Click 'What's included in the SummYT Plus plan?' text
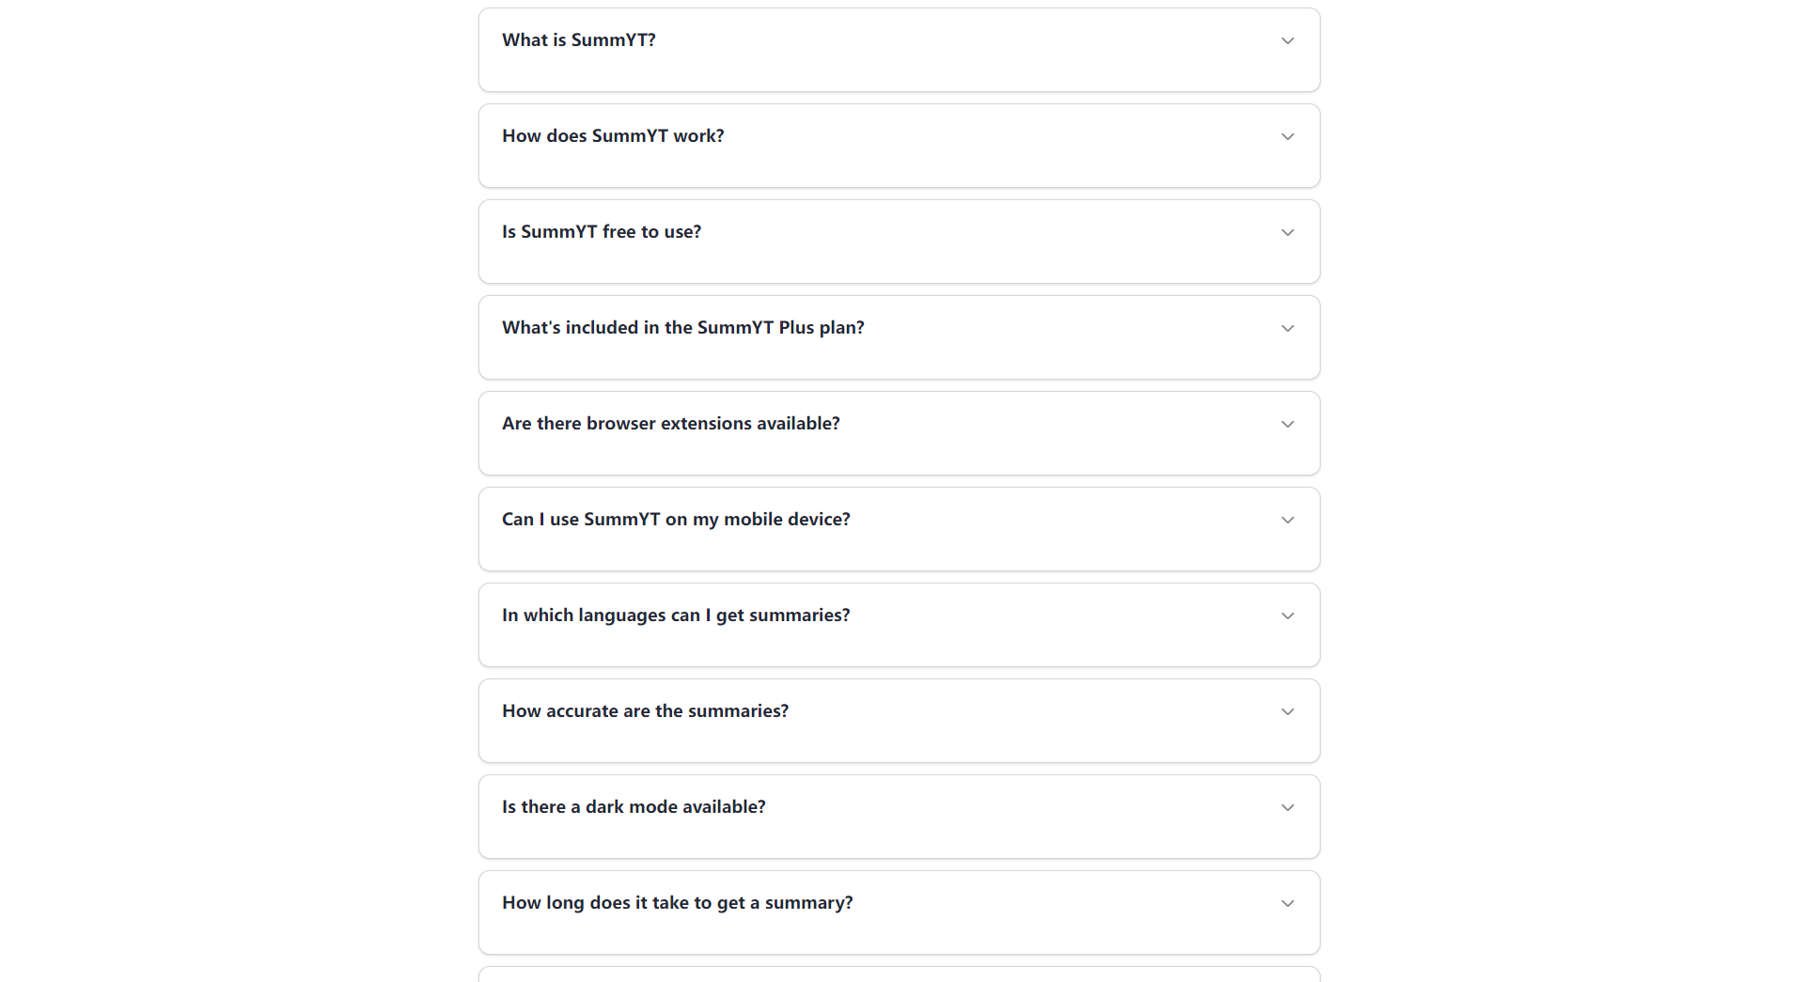1801x982 pixels. click(682, 328)
